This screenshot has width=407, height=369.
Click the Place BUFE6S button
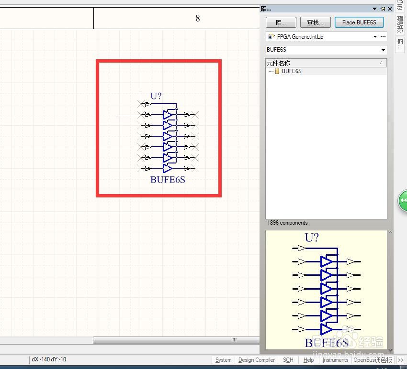click(x=359, y=22)
